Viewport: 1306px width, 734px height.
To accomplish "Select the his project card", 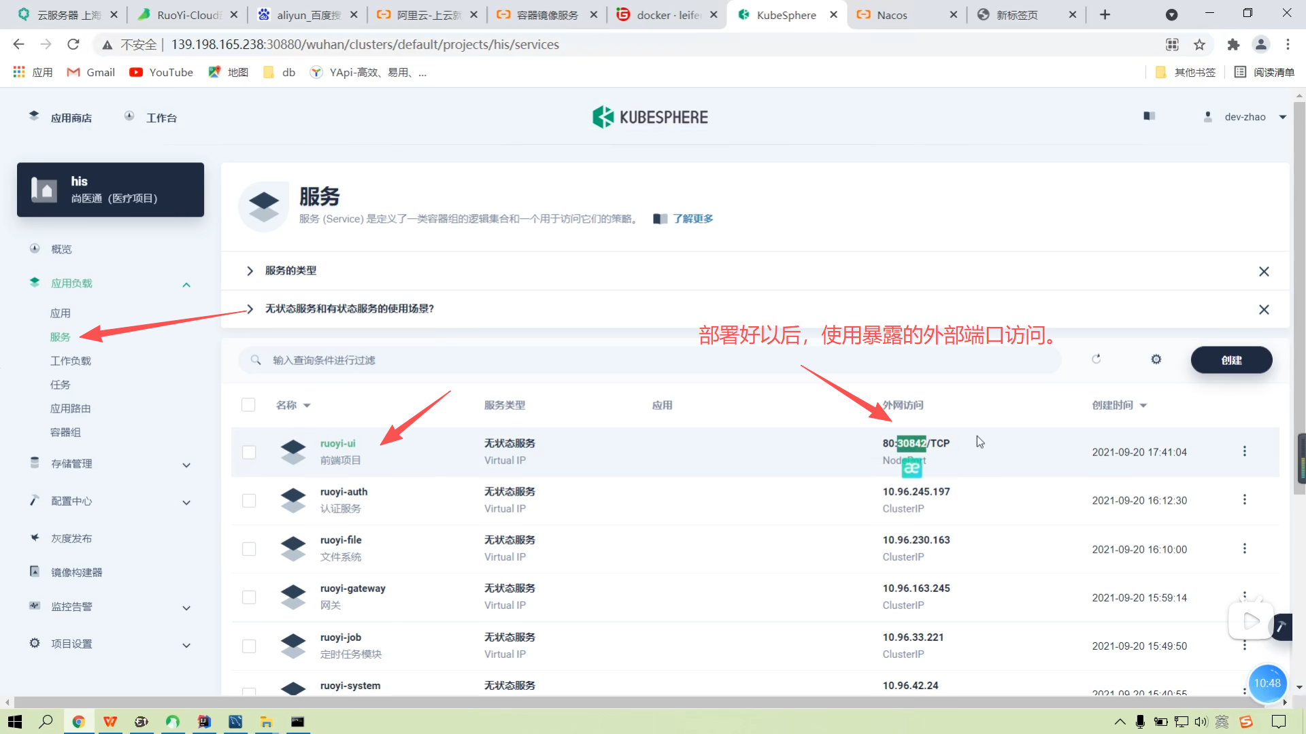I will (x=110, y=190).
